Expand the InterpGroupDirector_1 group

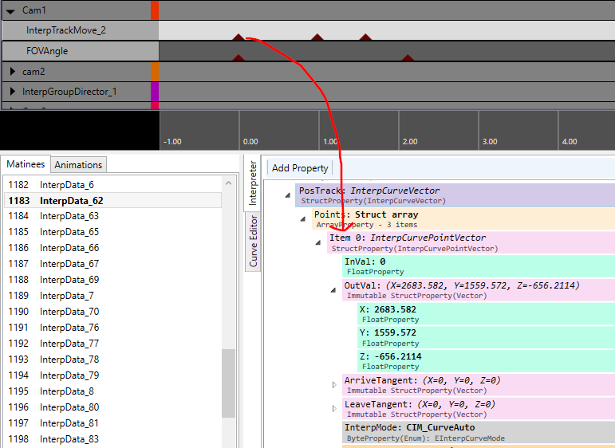[x=13, y=92]
